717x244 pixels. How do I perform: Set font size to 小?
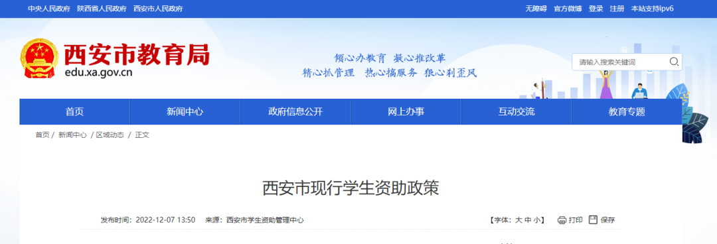(536, 220)
